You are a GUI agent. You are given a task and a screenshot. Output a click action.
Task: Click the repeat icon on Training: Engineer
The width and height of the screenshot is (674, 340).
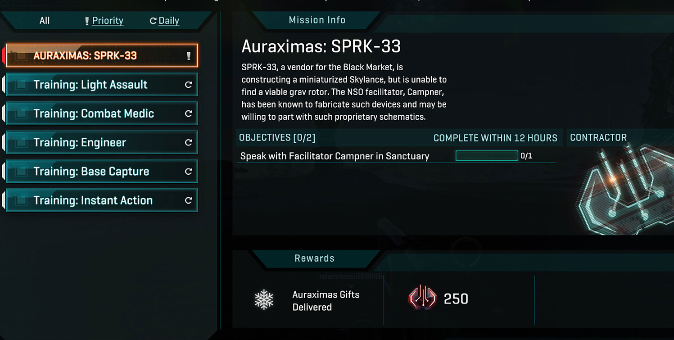(189, 143)
